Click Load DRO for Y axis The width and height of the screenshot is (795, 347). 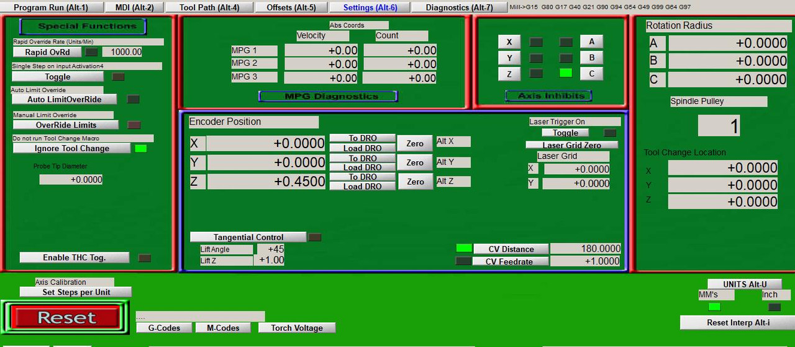pyautogui.click(x=362, y=167)
